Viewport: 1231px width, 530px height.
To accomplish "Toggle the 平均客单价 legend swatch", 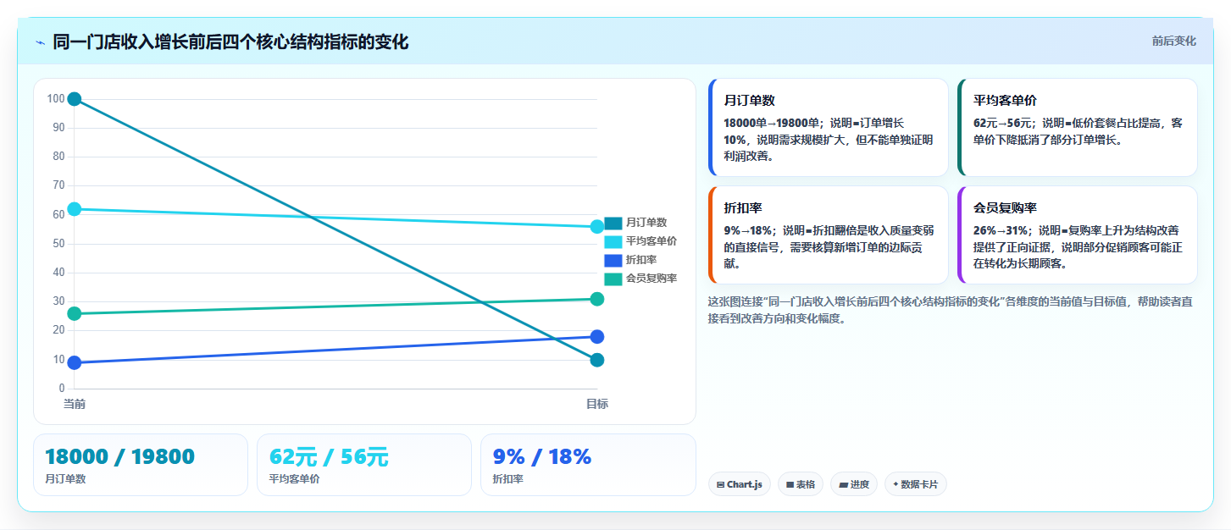I will click(613, 241).
